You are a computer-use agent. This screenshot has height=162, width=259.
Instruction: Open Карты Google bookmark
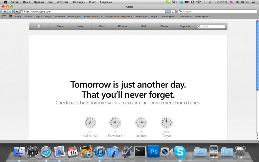tap(43, 16)
